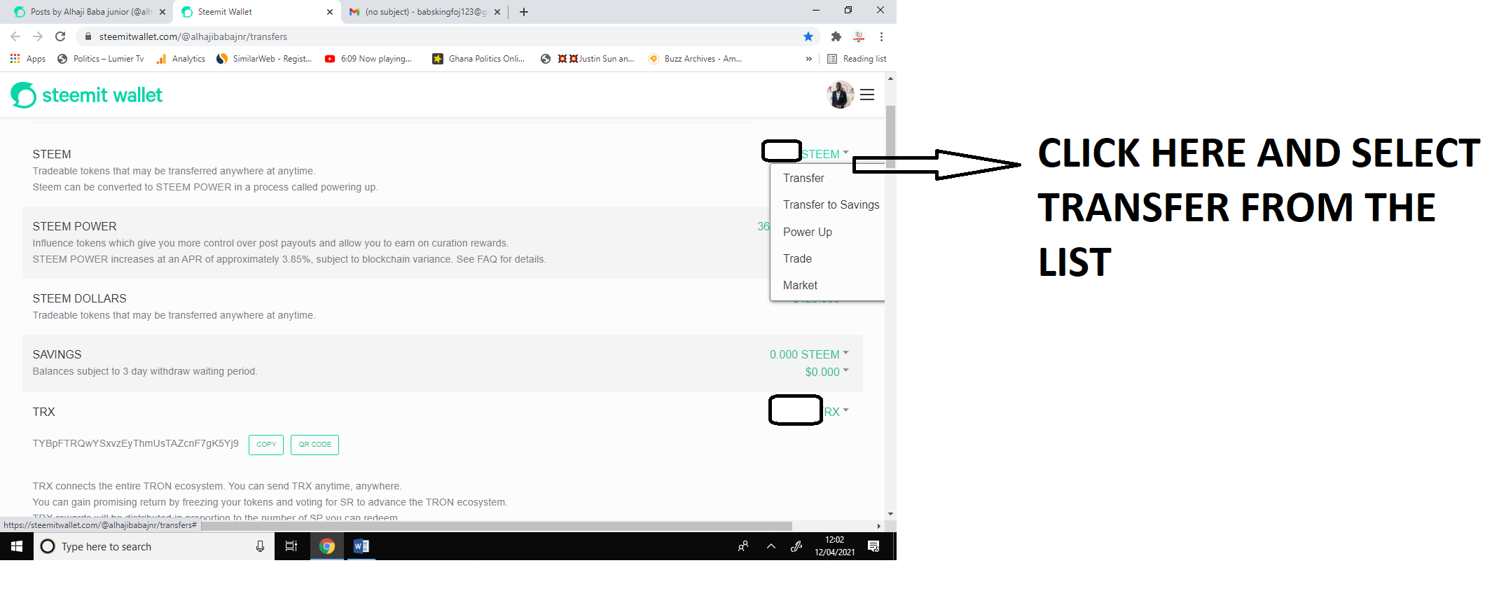Image resolution: width=1506 pixels, height=612 pixels.
Task: Click the SAVINGS heading
Action: tap(57, 354)
